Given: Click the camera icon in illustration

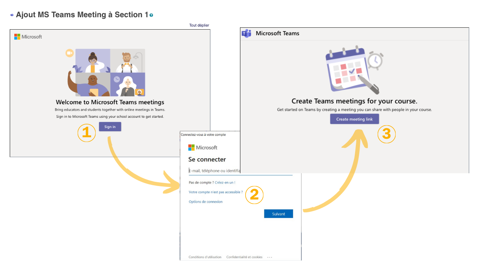Looking at the screenshot, I should click(x=69, y=53).
